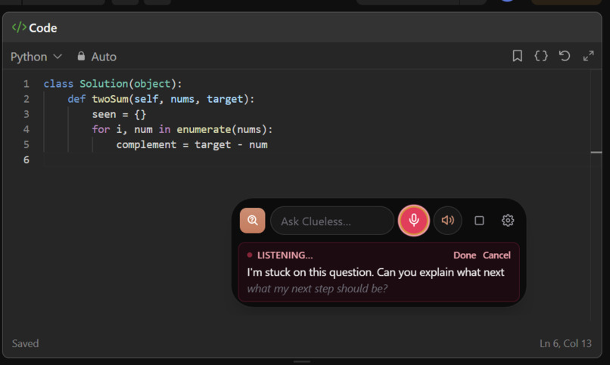Reset code with the undo arrow icon
Viewport: 610px width, 365px height.
[565, 56]
